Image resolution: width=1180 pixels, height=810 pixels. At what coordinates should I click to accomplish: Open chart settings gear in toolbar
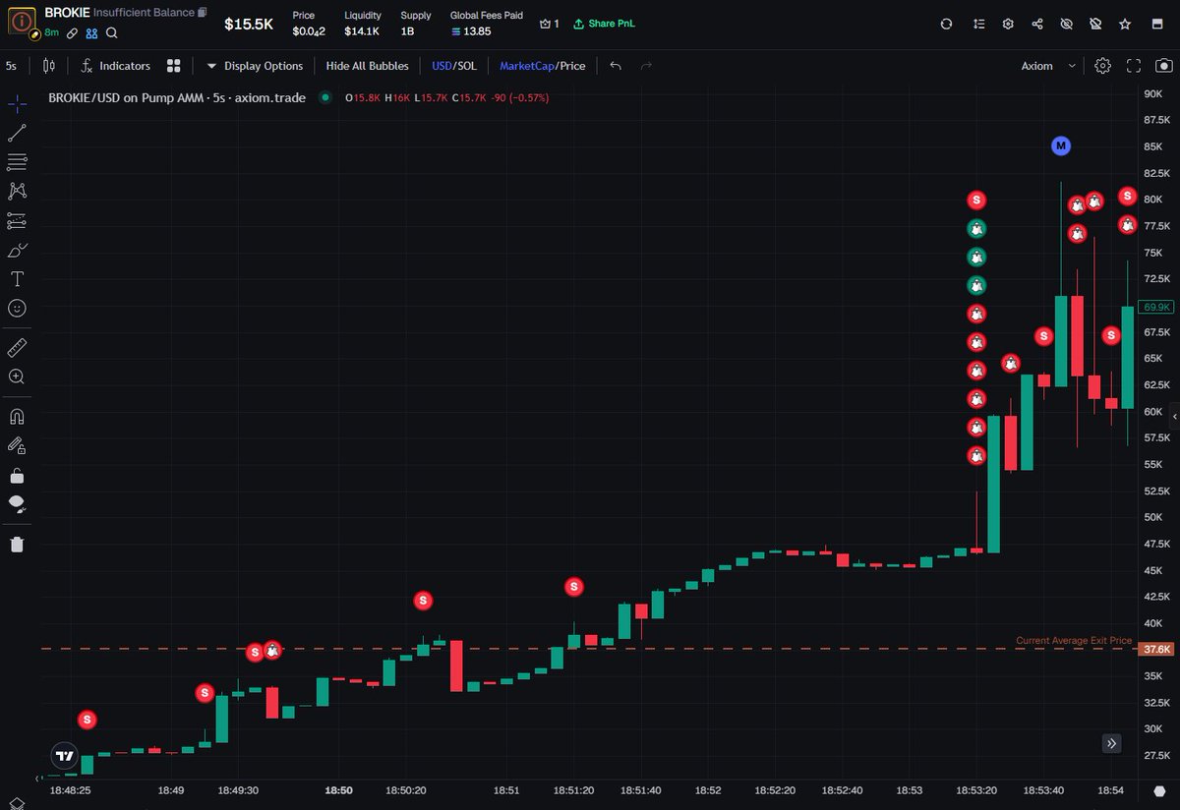[1103, 66]
